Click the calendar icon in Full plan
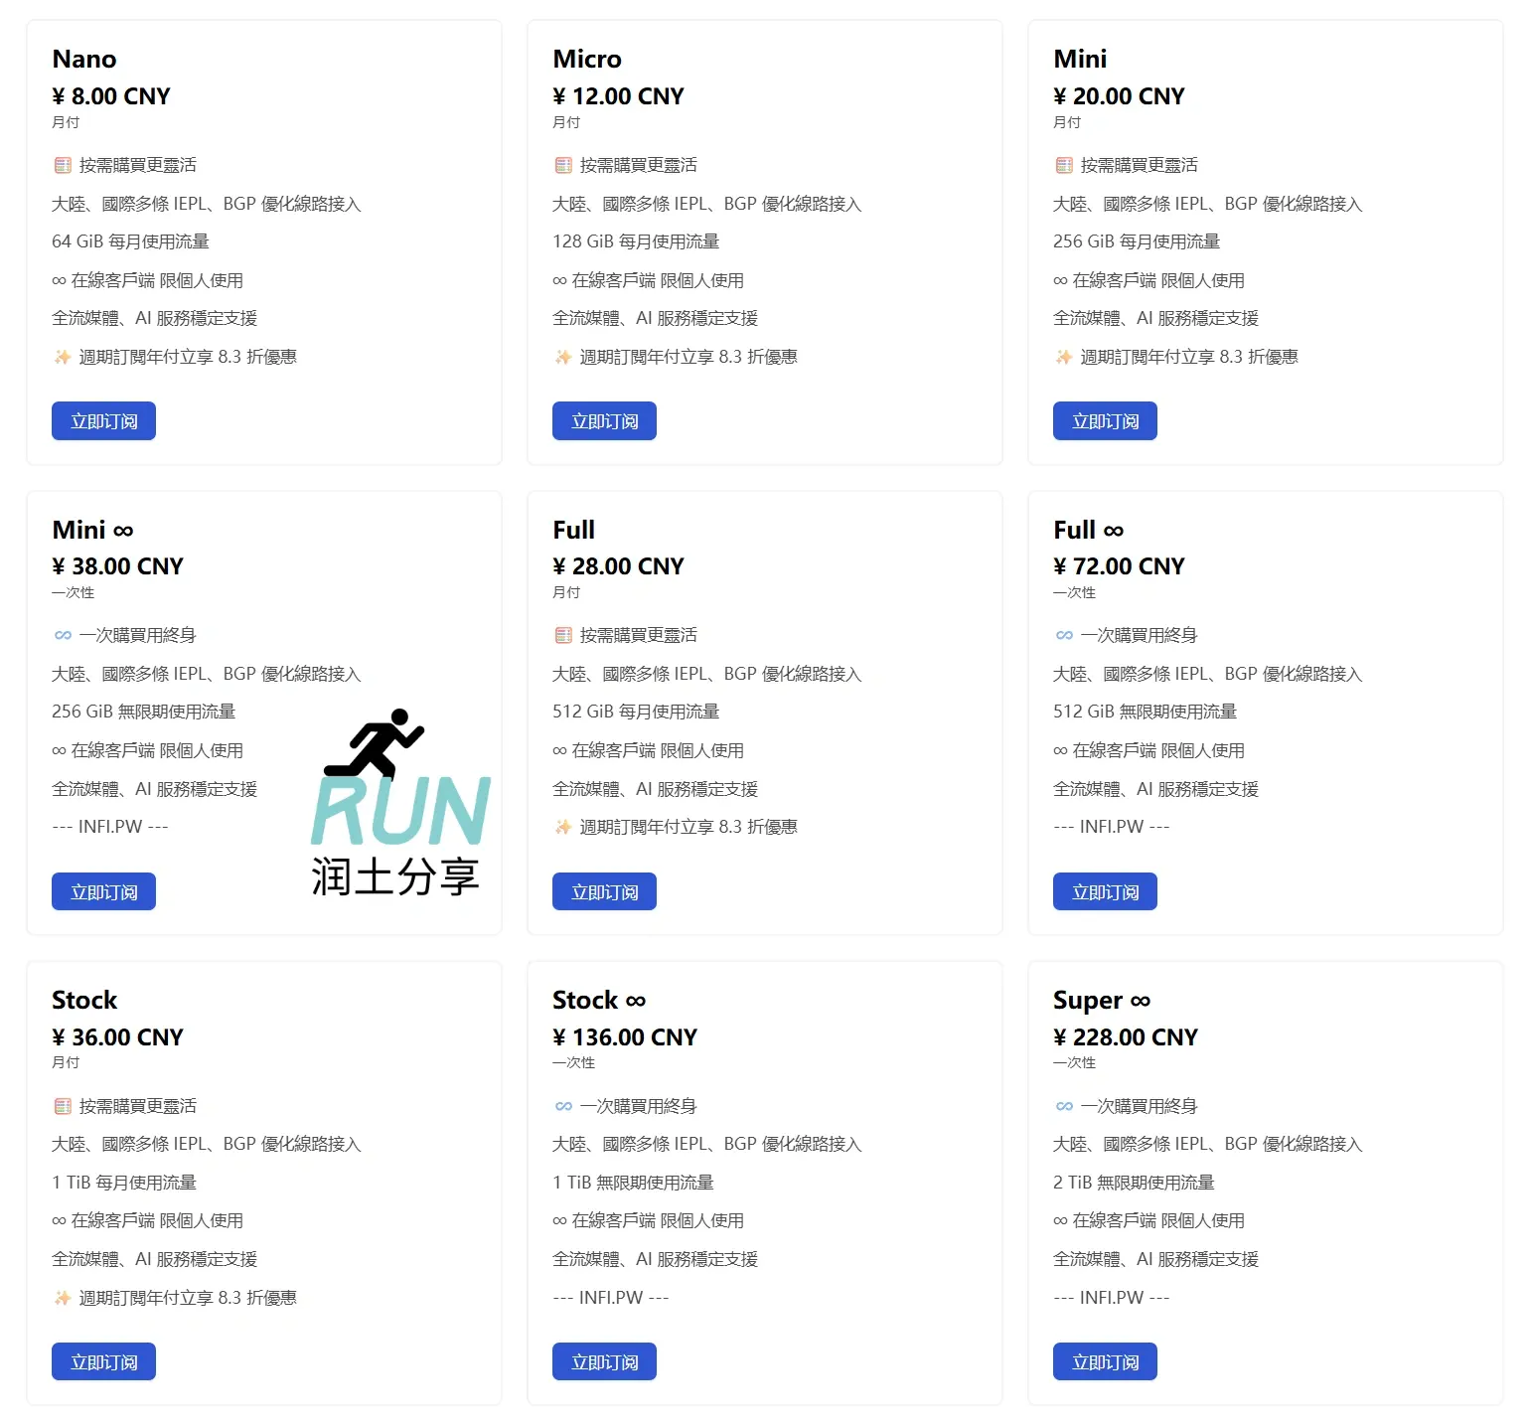Image resolution: width=1530 pixels, height=1428 pixels. pyautogui.click(x=563, y=635)
